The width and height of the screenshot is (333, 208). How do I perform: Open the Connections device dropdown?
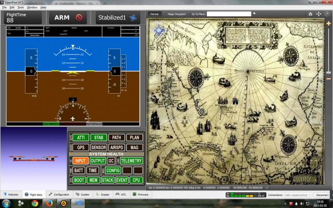click(297, 195)
